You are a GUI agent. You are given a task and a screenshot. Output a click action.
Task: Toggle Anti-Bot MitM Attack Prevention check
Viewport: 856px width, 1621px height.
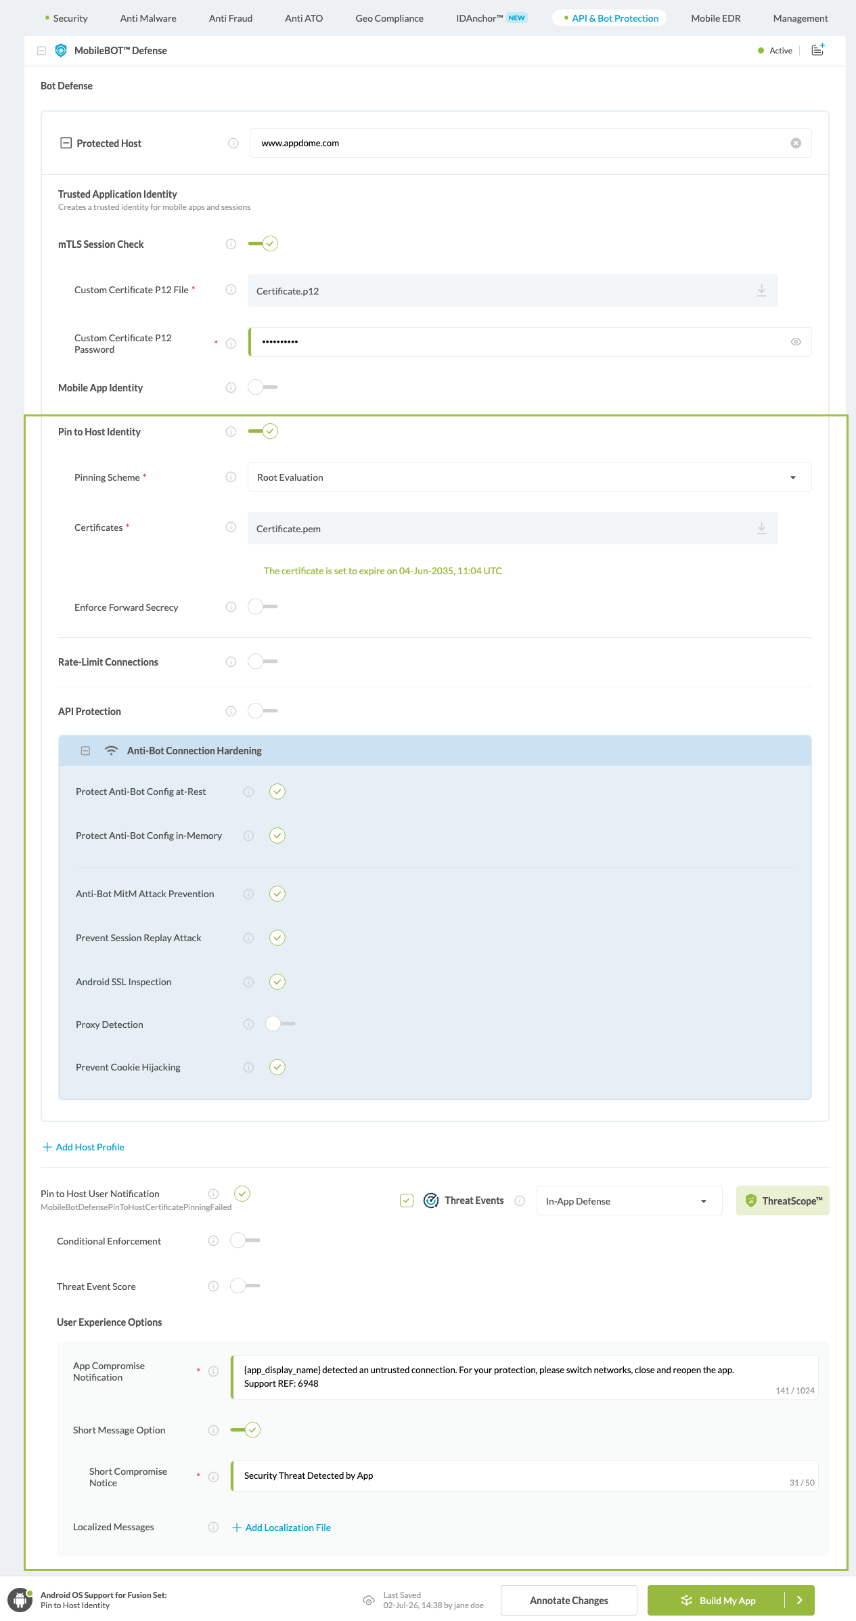click(277, 894)
